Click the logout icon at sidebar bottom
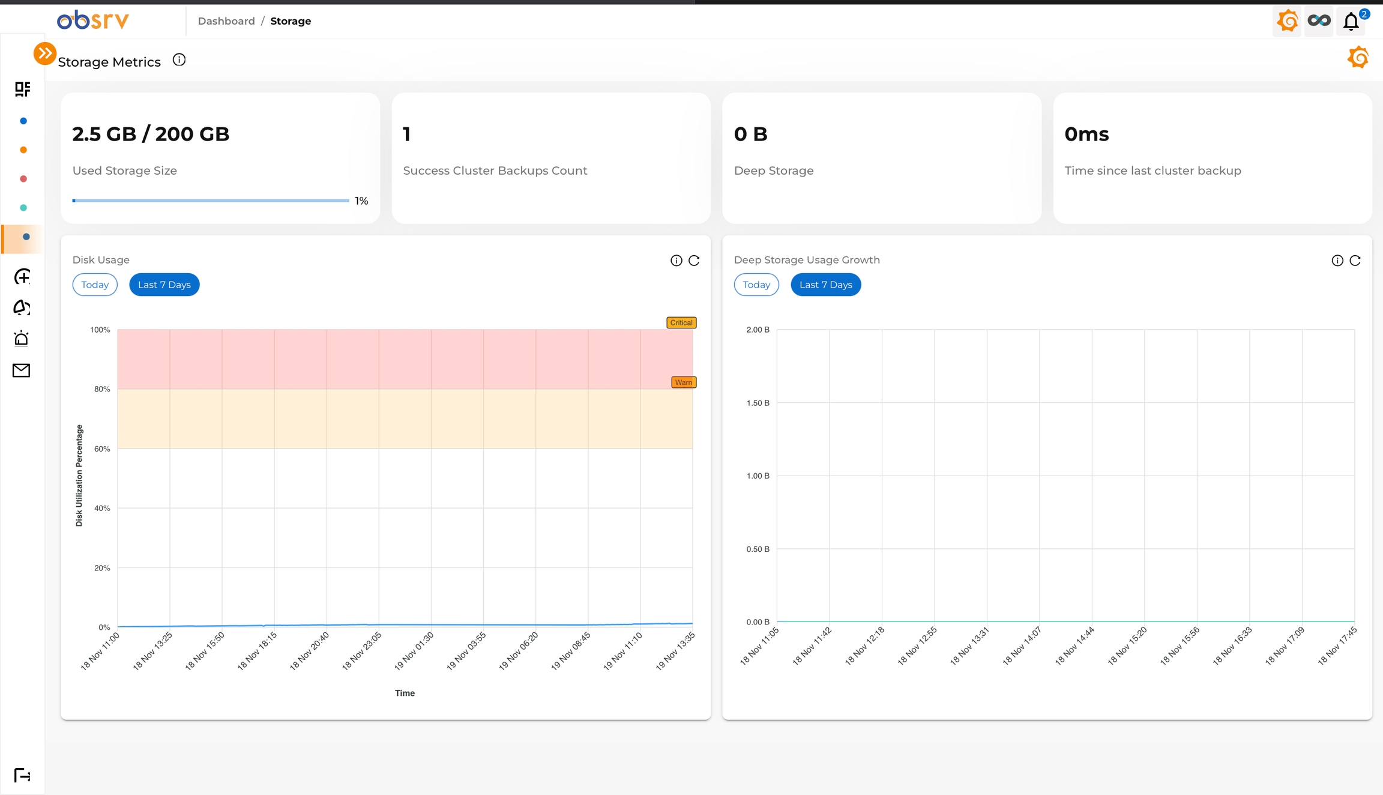Screen dimensions: 1383x795 [22, 775]
